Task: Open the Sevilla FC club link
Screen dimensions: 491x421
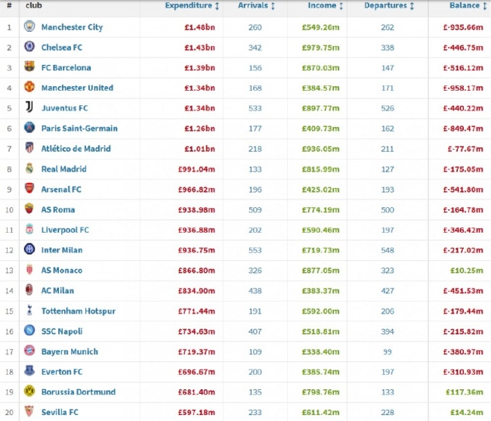Action: (60, 412)
